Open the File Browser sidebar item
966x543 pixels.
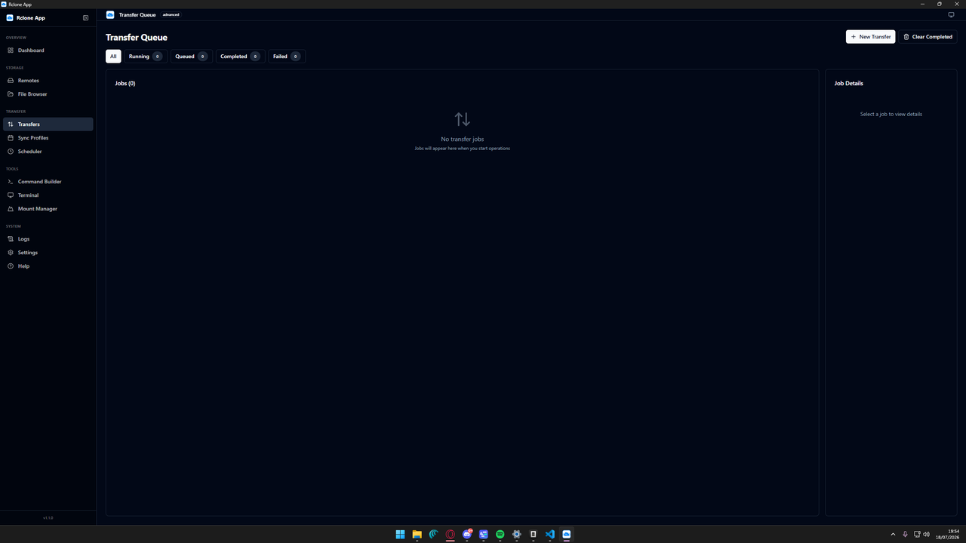point(48,94)
